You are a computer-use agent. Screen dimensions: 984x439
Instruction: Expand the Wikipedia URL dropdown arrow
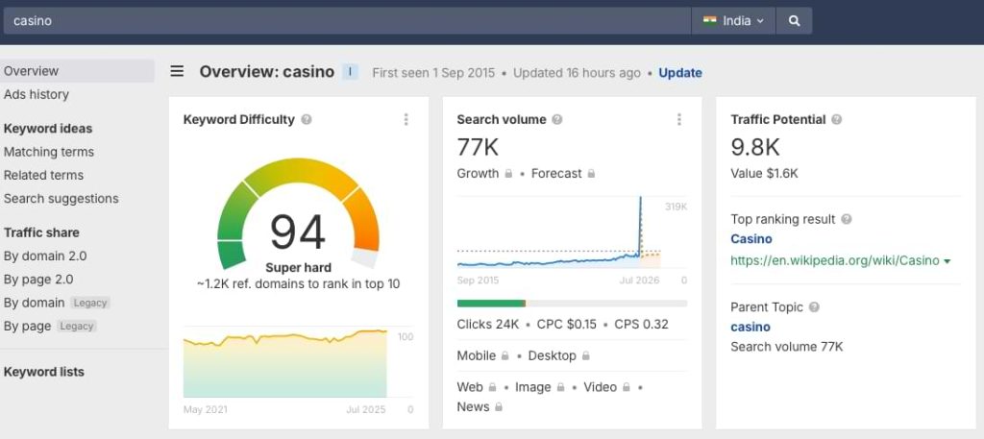947,261
